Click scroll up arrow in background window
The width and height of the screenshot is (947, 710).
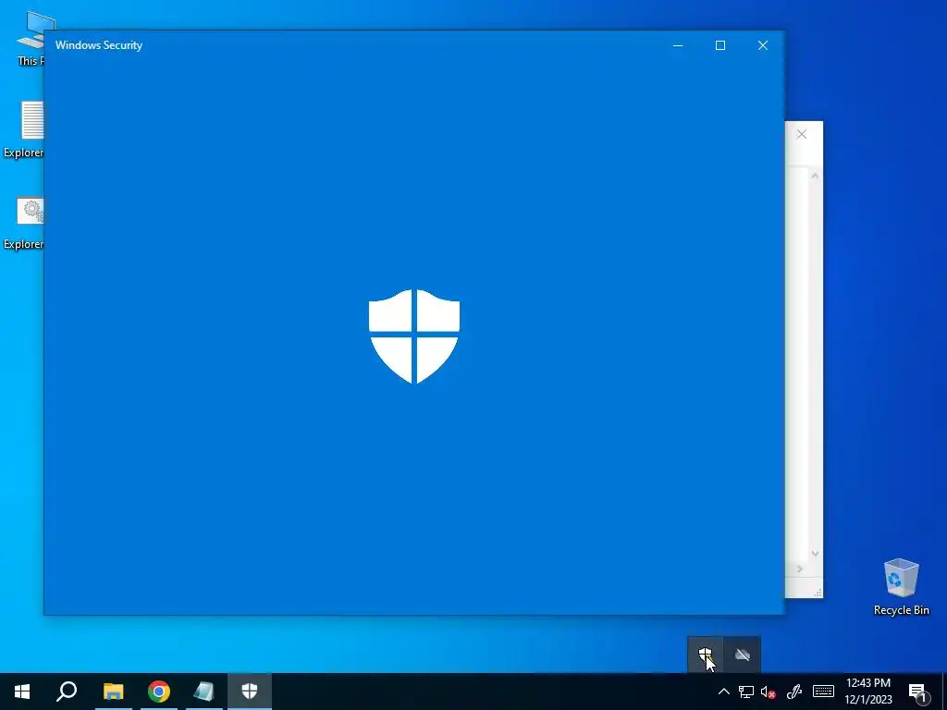click(815, 176)
